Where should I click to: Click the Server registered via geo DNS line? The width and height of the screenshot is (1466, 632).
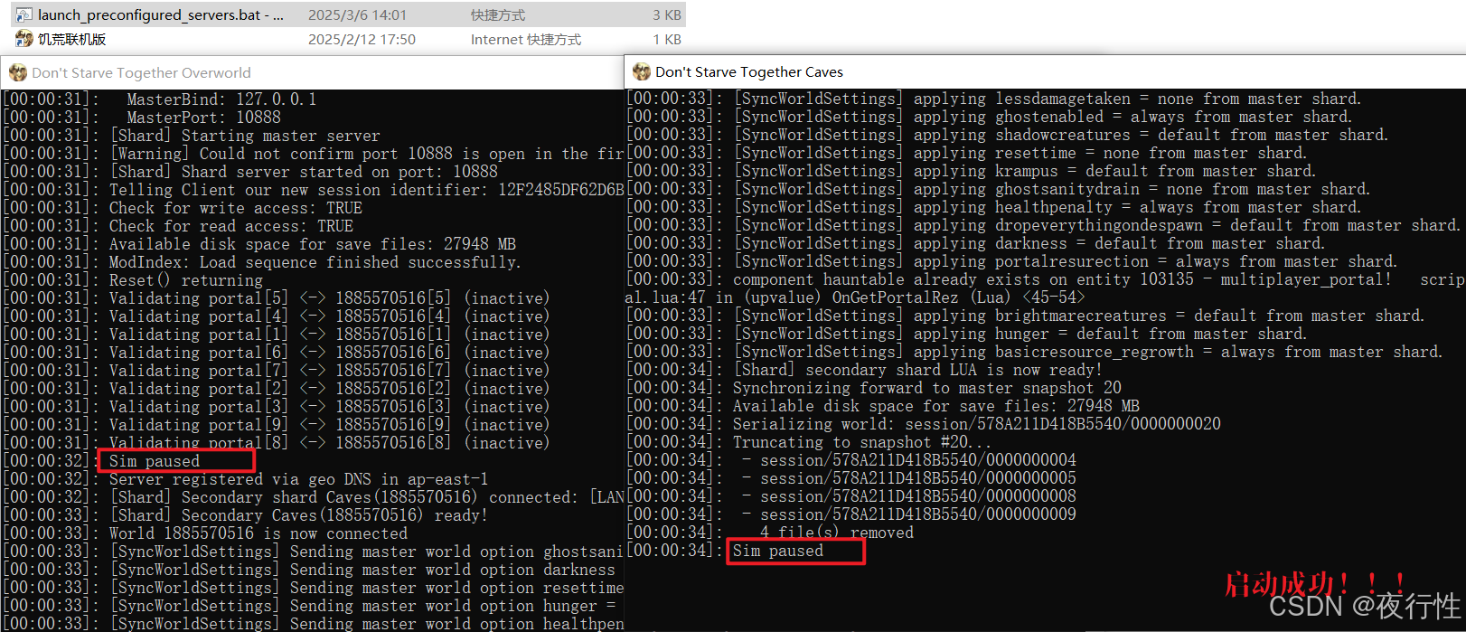(x=246, y=479)
